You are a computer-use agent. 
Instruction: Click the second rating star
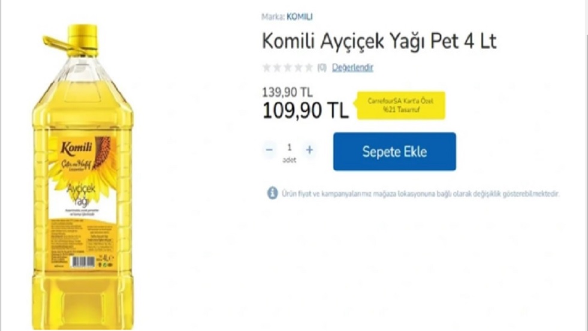pyautogui.click(x=277, y=68)
